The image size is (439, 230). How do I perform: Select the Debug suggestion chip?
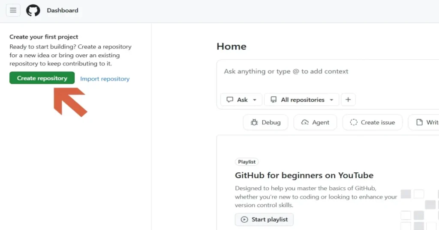265,122
